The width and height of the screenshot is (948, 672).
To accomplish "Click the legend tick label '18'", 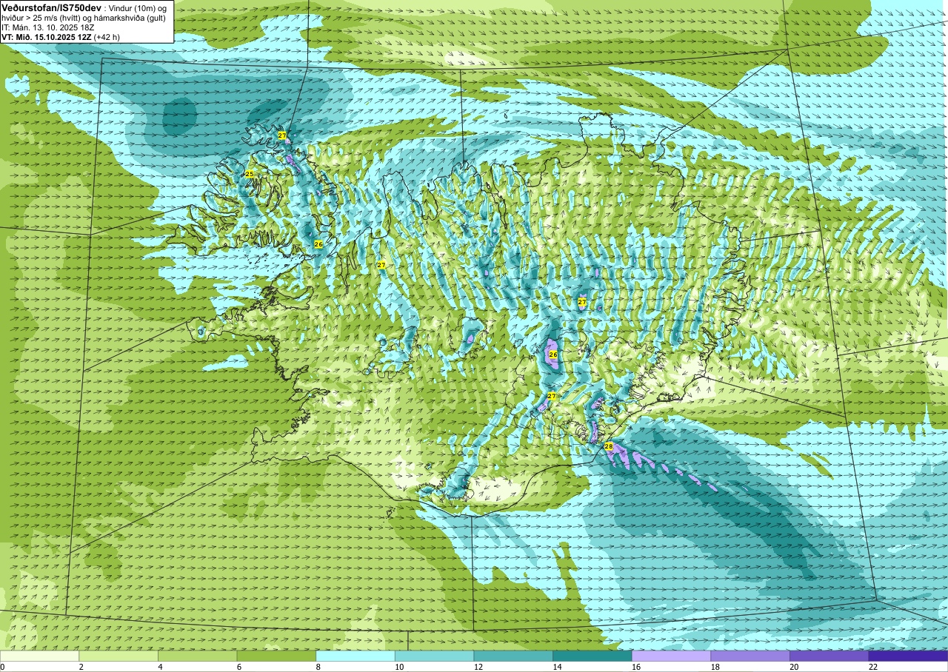I will pos(715,667).
